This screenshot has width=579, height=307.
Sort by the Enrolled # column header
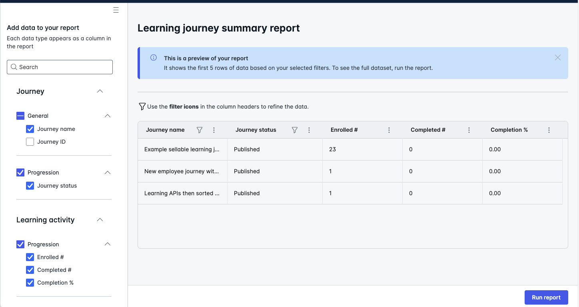(x=344, y=130)
